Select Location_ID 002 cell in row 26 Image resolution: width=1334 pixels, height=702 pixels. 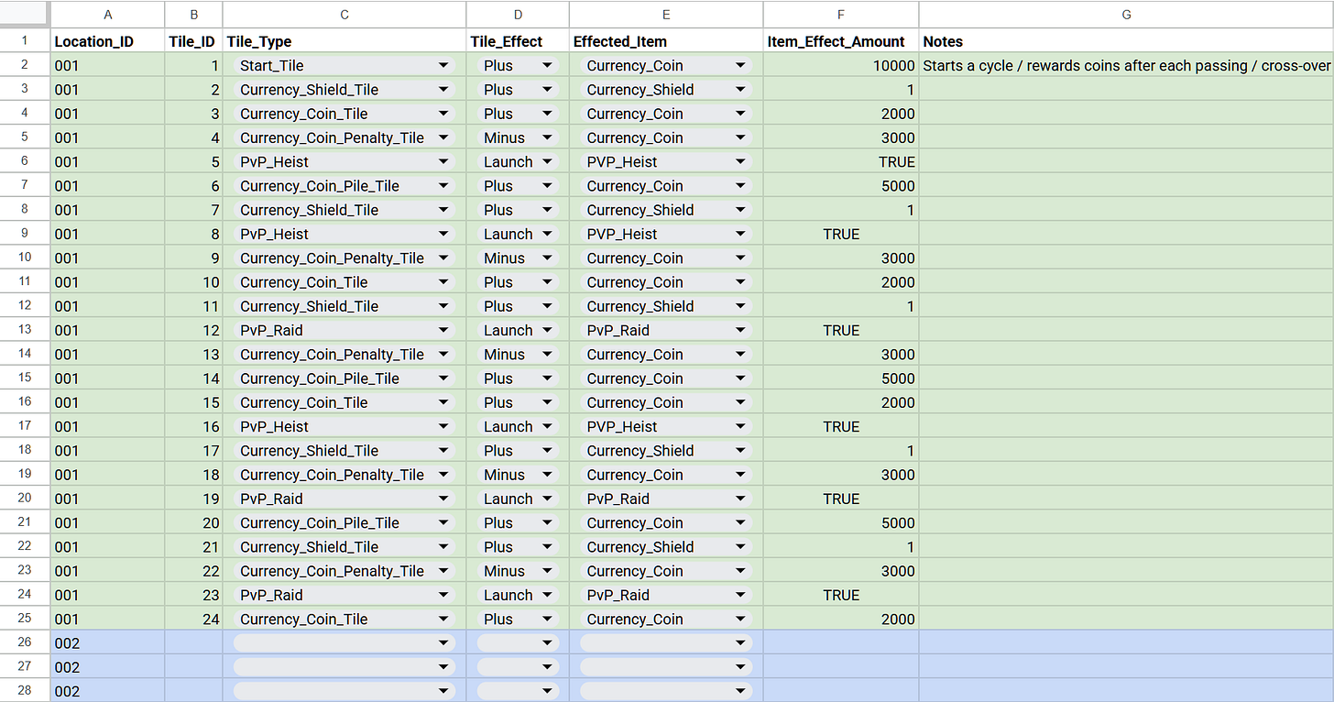(108, 643)
